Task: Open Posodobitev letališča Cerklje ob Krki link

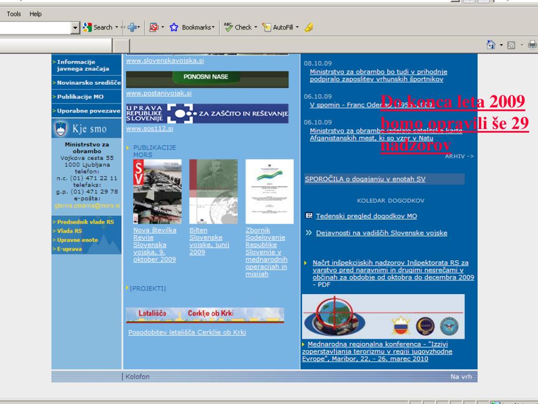Action: 187,332
